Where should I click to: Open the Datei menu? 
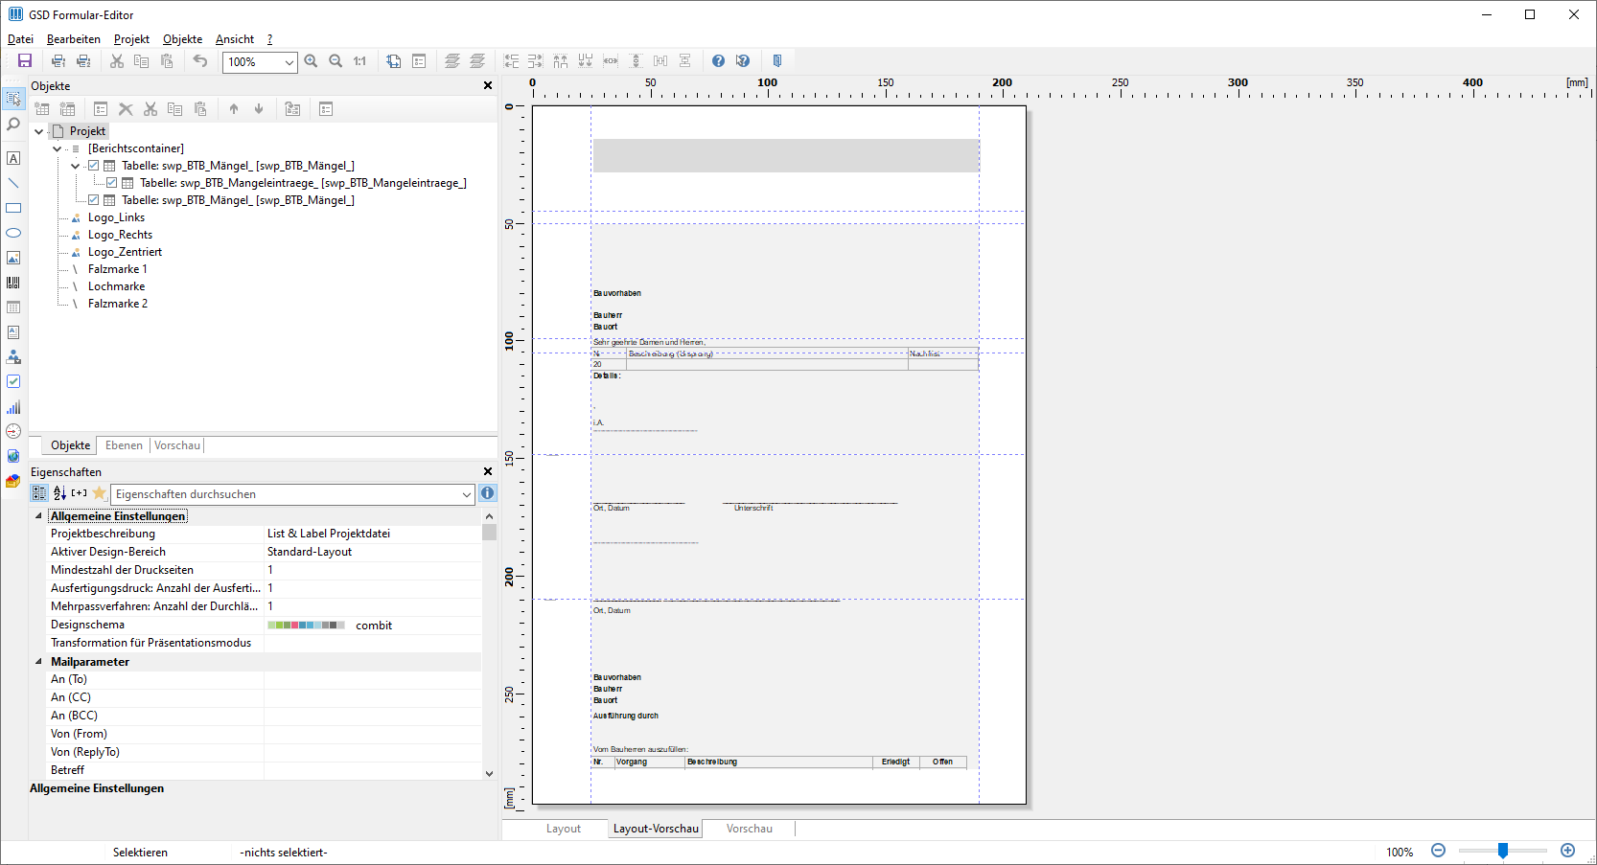20,39
